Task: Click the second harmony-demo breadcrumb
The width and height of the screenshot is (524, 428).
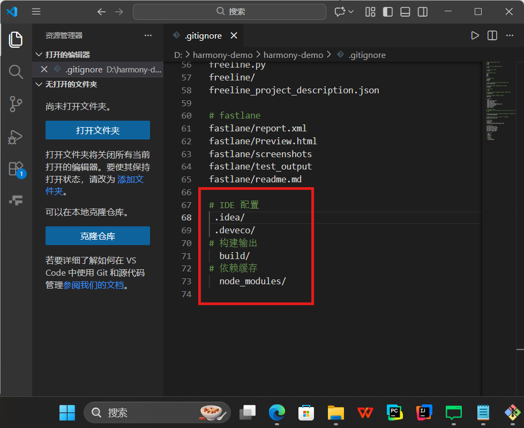Action: click(x=293, y=55)
